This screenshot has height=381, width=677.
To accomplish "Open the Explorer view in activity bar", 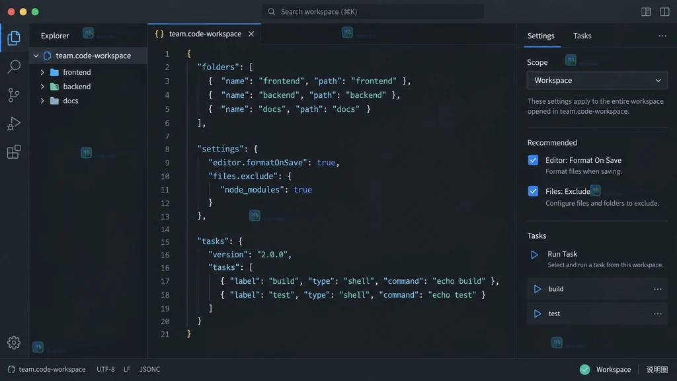I will coord(14,38).
